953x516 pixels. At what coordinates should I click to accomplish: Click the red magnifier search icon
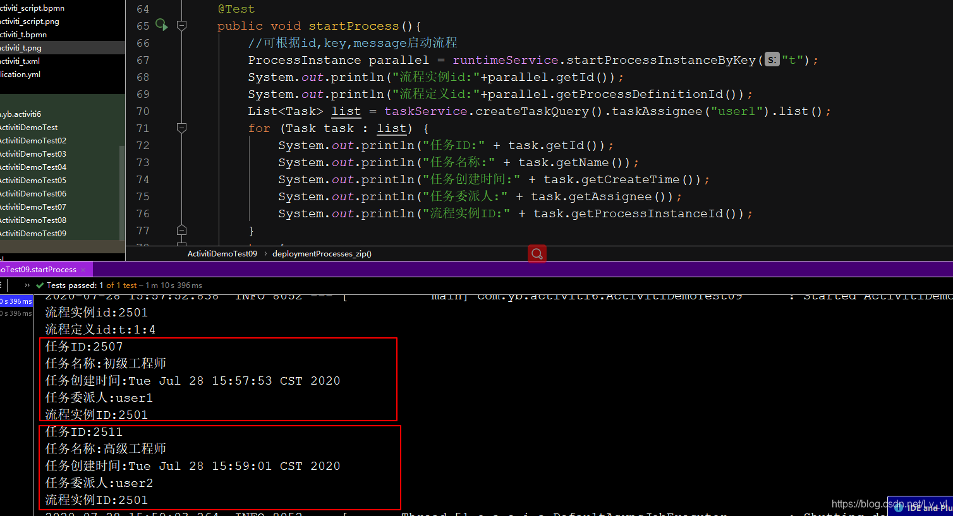click(x=537, y=254)
